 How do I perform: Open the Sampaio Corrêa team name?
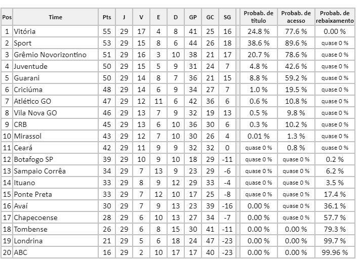(x=39, y=171)
